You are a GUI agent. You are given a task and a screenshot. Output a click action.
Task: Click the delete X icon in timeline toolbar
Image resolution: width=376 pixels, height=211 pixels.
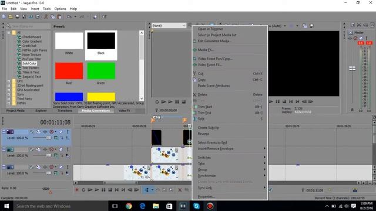pos(180,190)
